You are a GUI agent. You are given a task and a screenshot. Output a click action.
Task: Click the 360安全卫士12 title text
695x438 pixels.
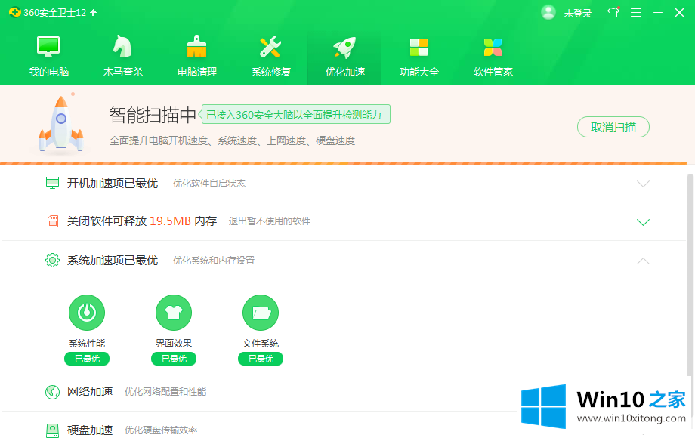tap(55, 13)
